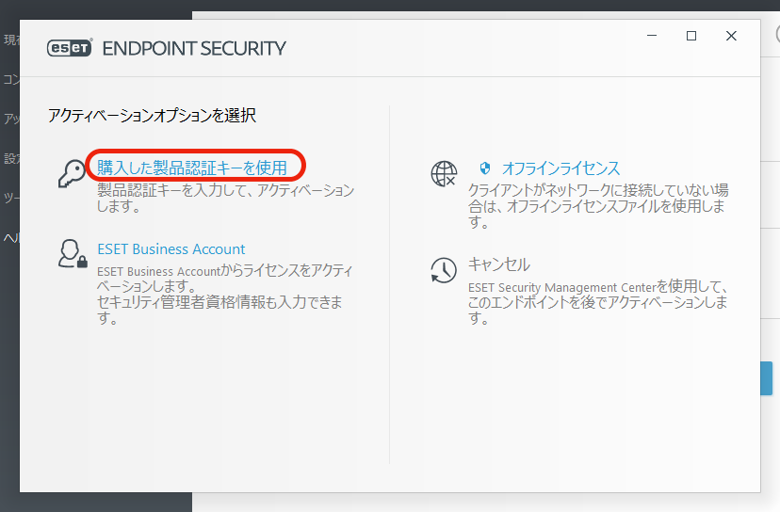Minimize the activation dialog window
This screenshot has width=780, height=512.
click(652, 36)
